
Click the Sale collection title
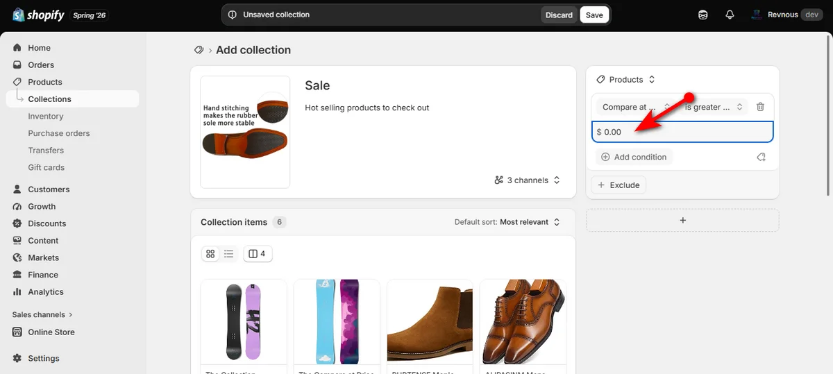[x=317, y=85]
